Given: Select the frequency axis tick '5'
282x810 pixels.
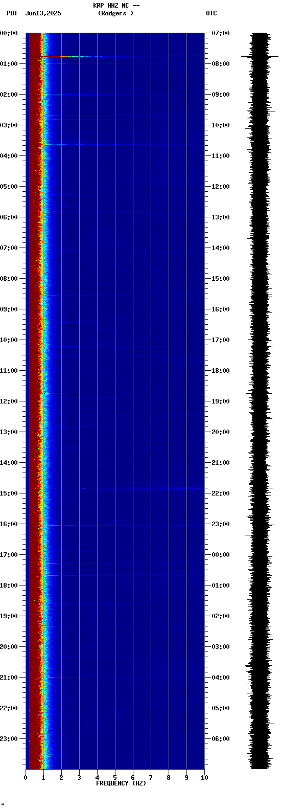Looking at the screenshot, I should point(115,778).
